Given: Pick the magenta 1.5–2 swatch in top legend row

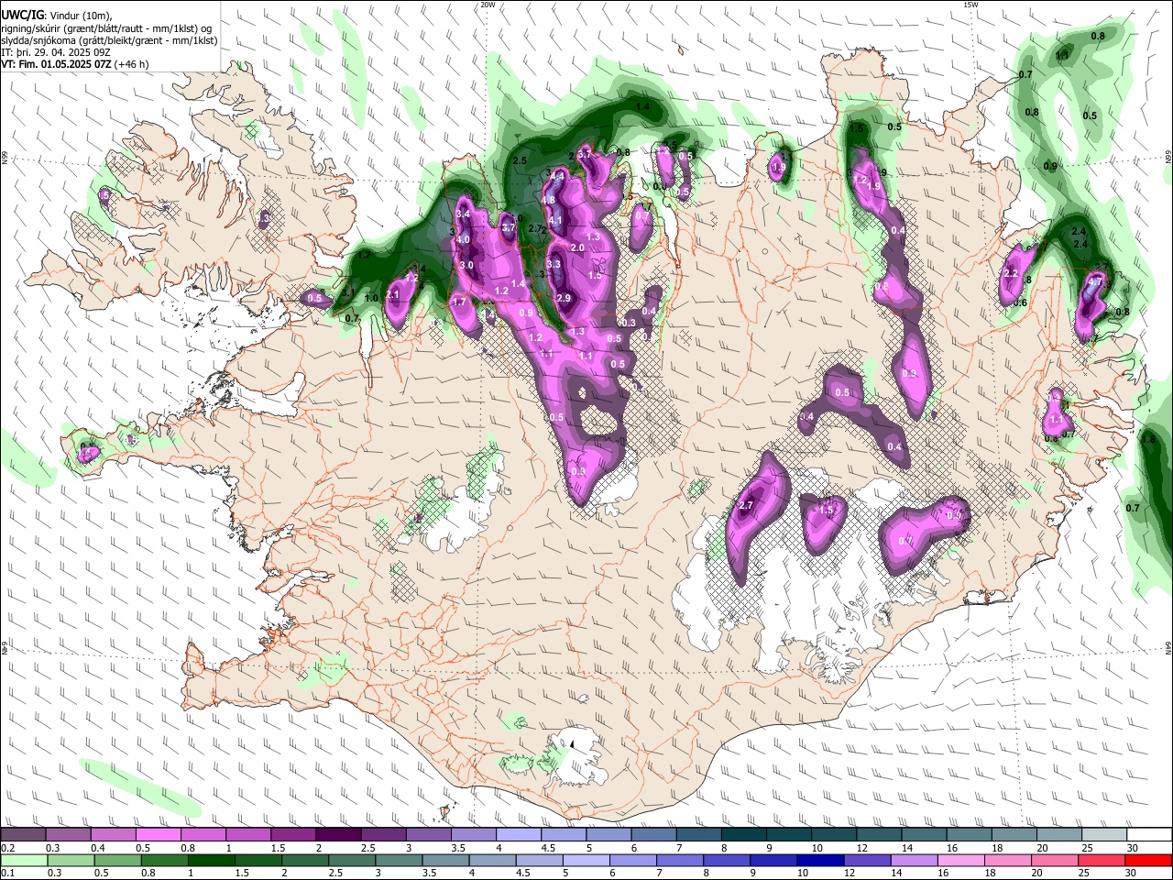Looking at the screenshot, I should click(292, 835).
